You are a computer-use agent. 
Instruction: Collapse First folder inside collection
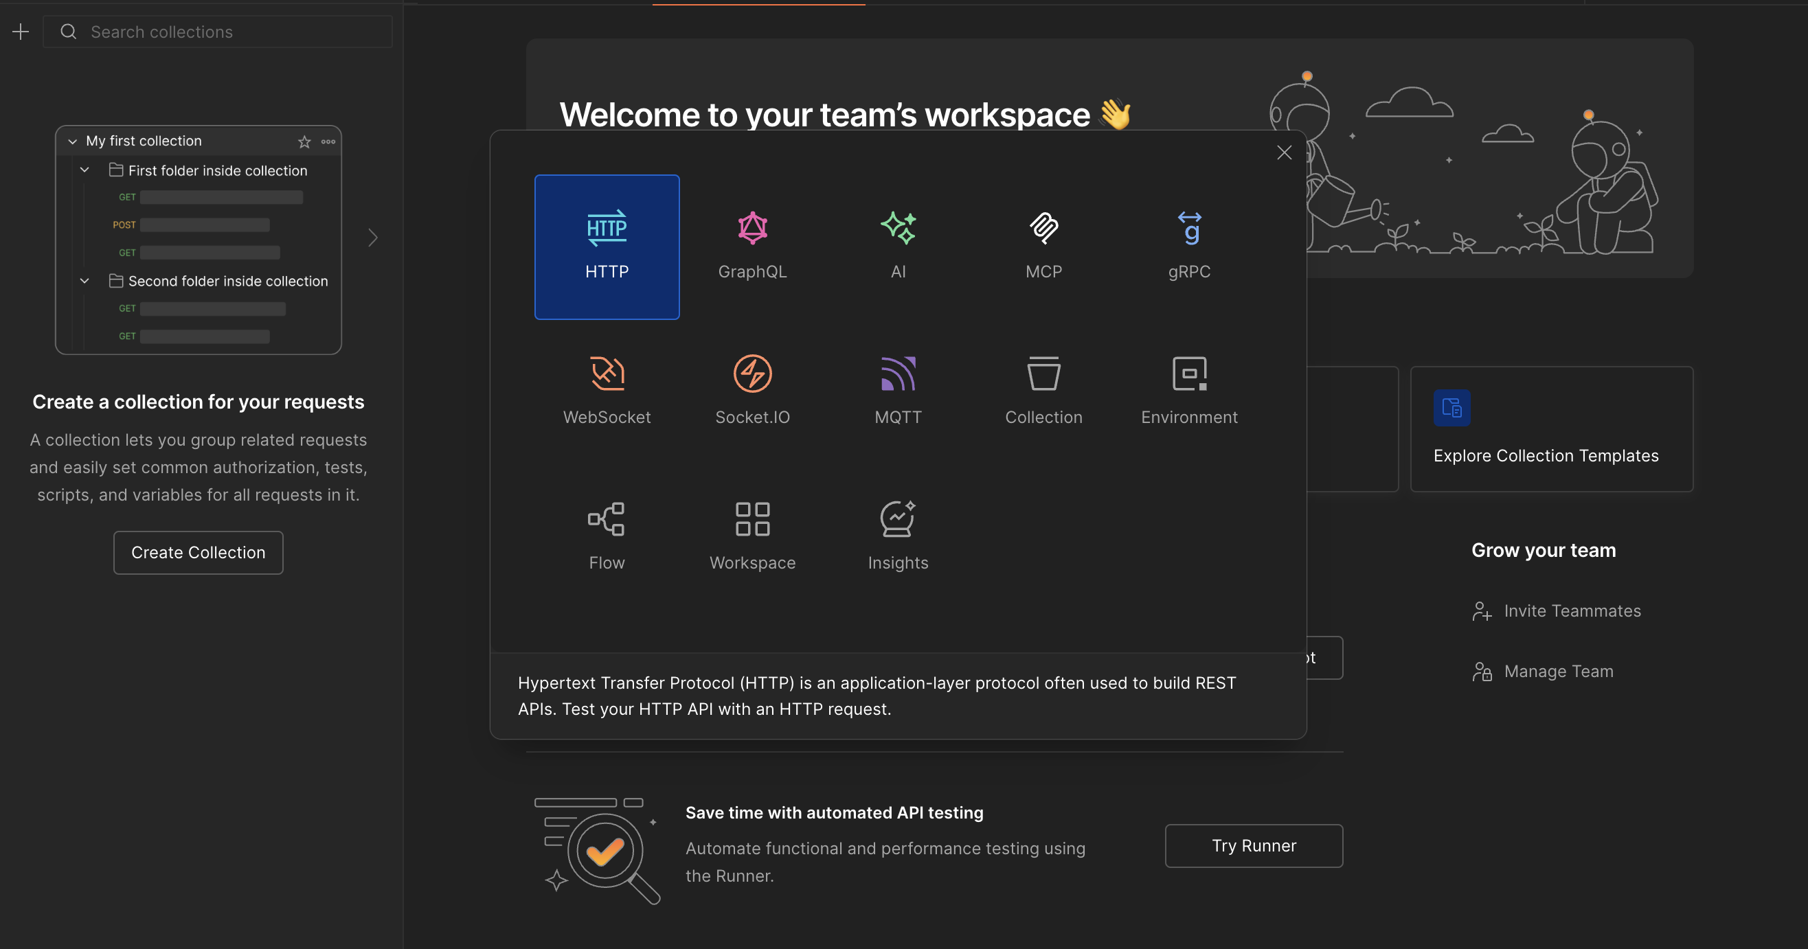(x=85, y=170)
